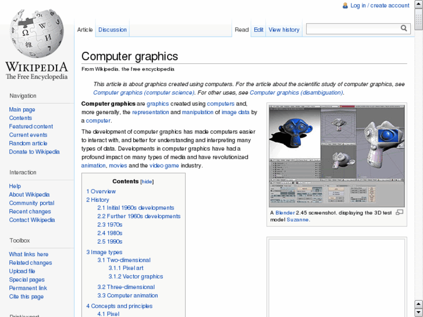Viewport: 423px width, 317px height.
Task: Open Contact Wikipedia link
Action: click(32, 220)
